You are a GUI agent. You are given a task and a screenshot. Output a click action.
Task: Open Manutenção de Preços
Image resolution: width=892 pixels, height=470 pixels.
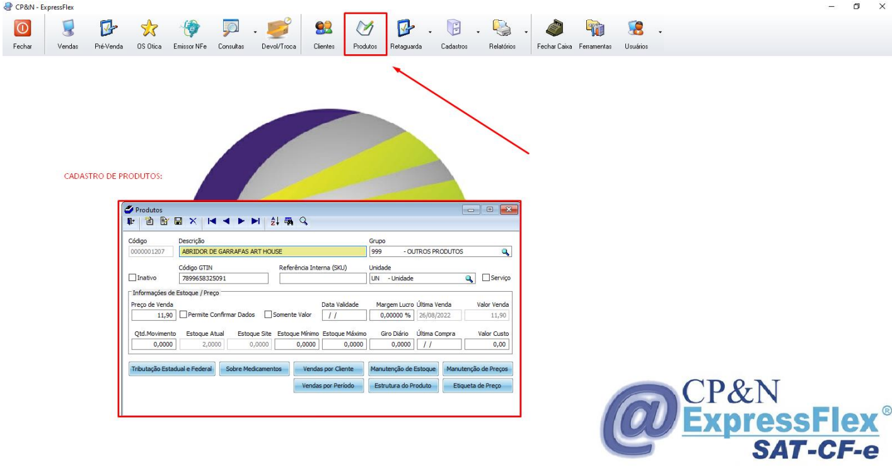[x=477, y=369]
